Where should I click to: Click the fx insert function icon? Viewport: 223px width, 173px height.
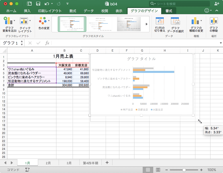47,43
